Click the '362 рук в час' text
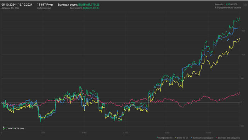Viewport: 248px width, 140px height. tap(44, 8)
